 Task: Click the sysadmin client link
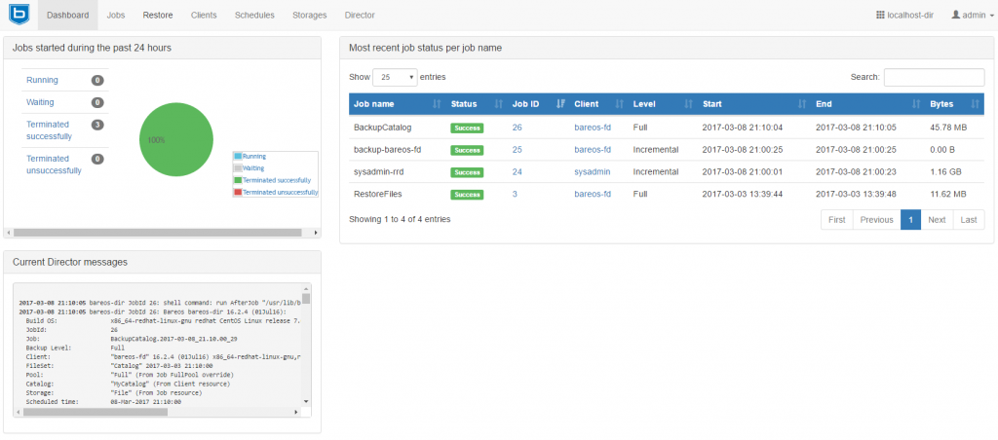(x=592, y=171)
